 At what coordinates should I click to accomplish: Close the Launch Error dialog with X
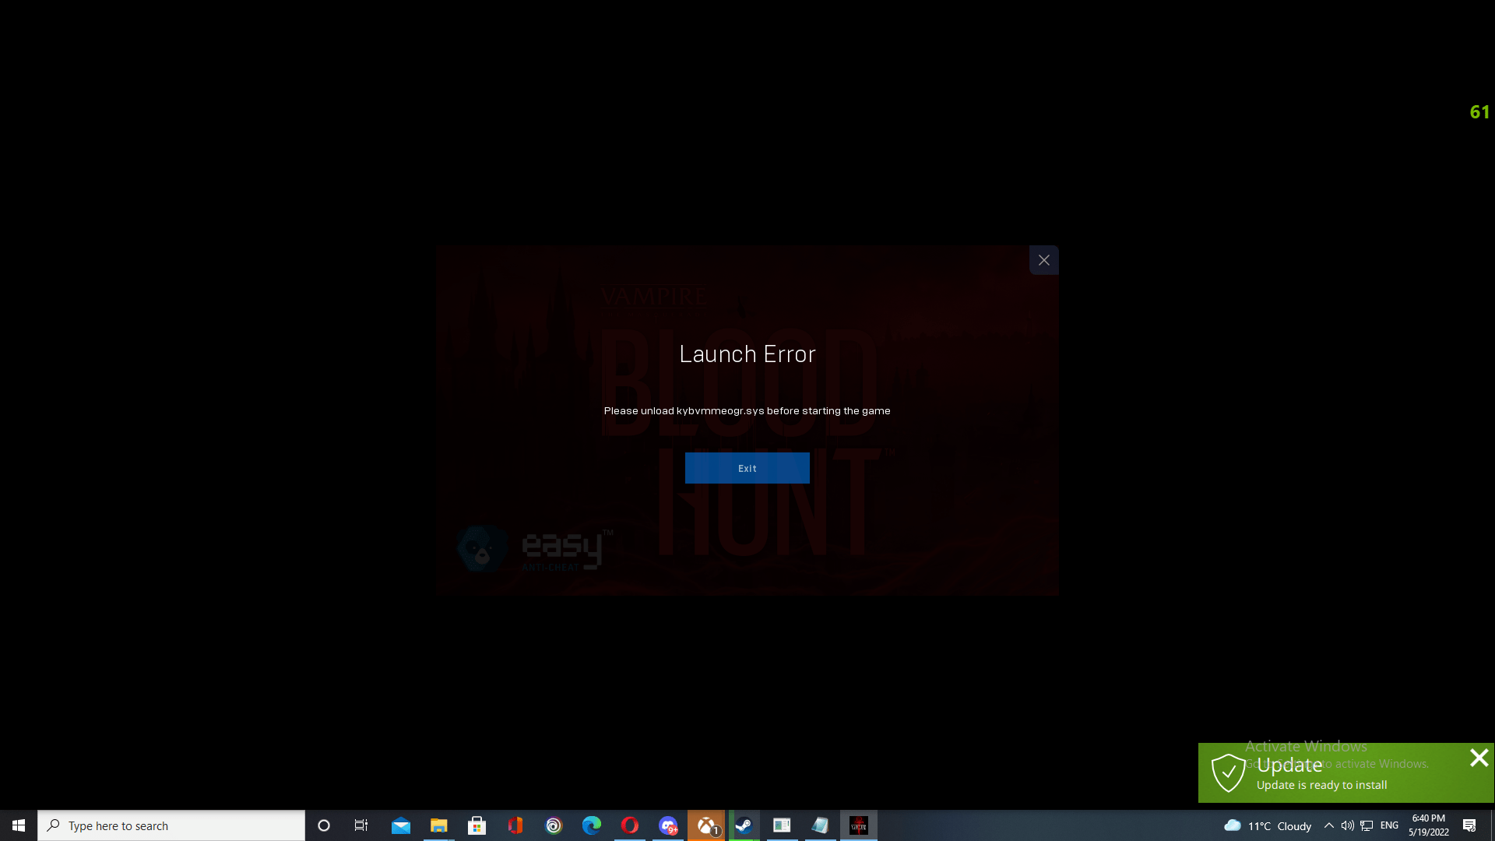(1043, 260)
